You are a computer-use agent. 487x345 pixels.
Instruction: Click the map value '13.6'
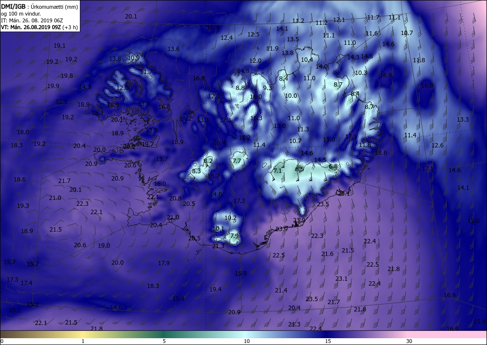[174, 49]
